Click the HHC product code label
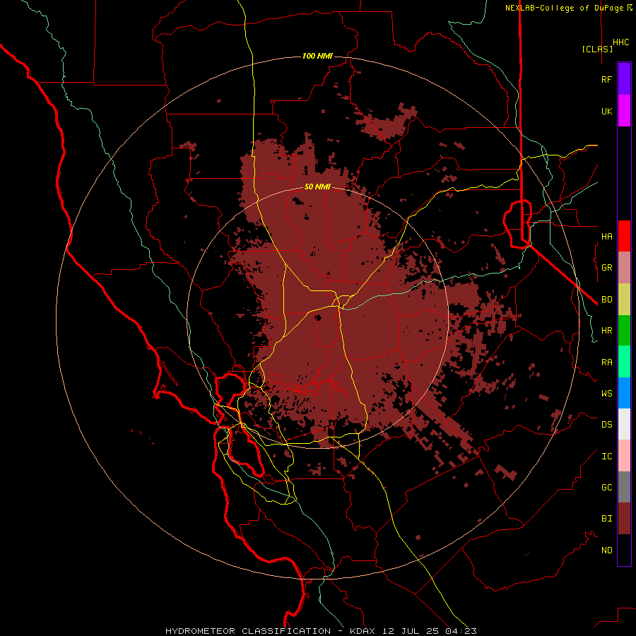Image resolution: width=636 pixels, height=636 pixels. pos(620,42)
